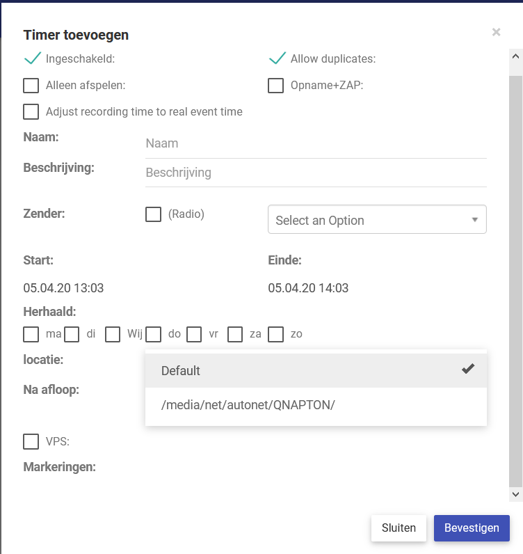Click the Naam input field
This screenshot has height=554, width=523.
pos(316,143)
